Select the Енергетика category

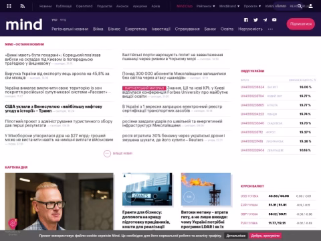136,29
